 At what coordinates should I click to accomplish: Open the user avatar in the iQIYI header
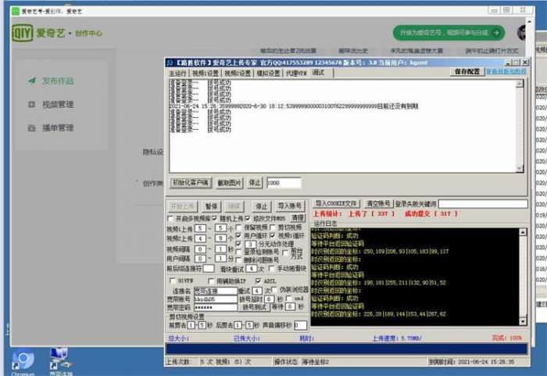pos(522,33)
